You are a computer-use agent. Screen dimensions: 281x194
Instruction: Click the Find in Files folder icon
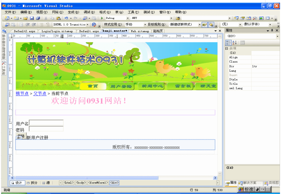tap(178, 18)
